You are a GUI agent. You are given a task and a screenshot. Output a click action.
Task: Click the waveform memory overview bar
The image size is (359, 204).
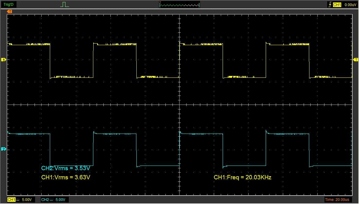point(179,5)
